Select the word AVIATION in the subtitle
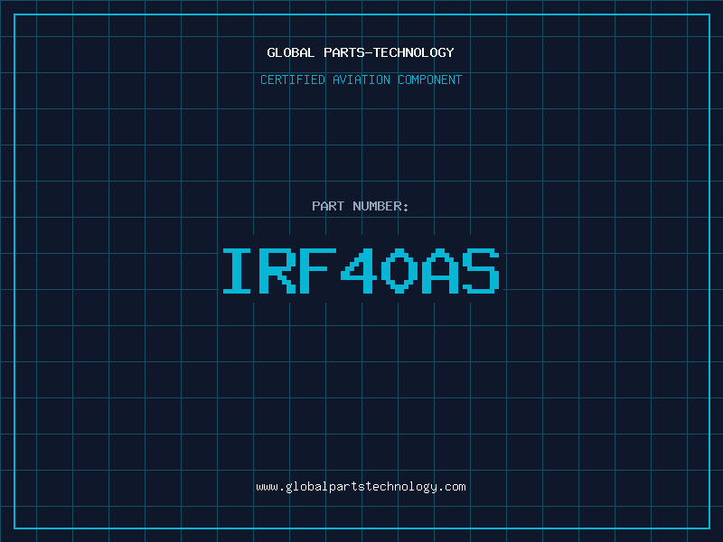 tap(361, 80)
